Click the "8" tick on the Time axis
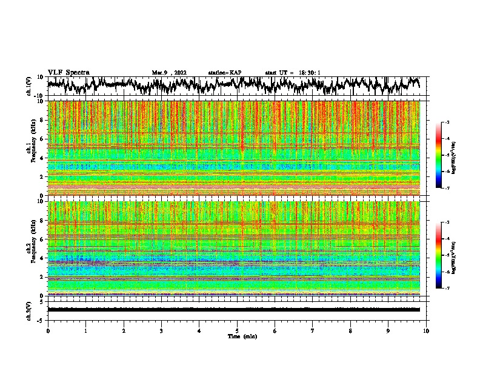The height and width of the screenshot is (371, 480). point(350,331)
